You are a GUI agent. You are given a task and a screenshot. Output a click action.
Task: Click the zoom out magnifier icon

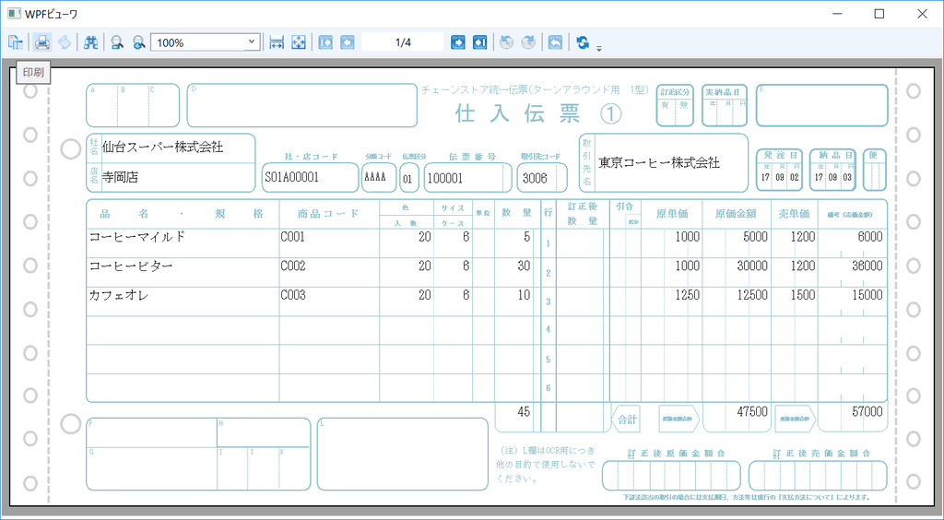pyautogui.click(x=117, y=42)
